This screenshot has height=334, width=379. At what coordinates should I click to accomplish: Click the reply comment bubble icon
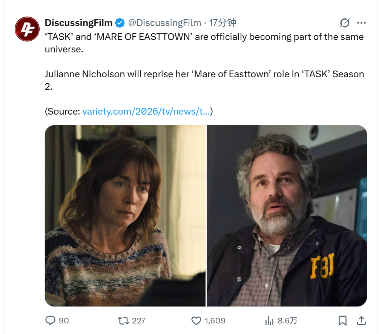50,320
